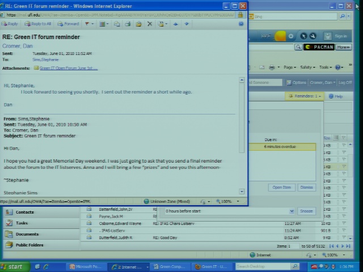Go to the next item with the down arrow
363x272 pixels.
[x=187, y=24]
